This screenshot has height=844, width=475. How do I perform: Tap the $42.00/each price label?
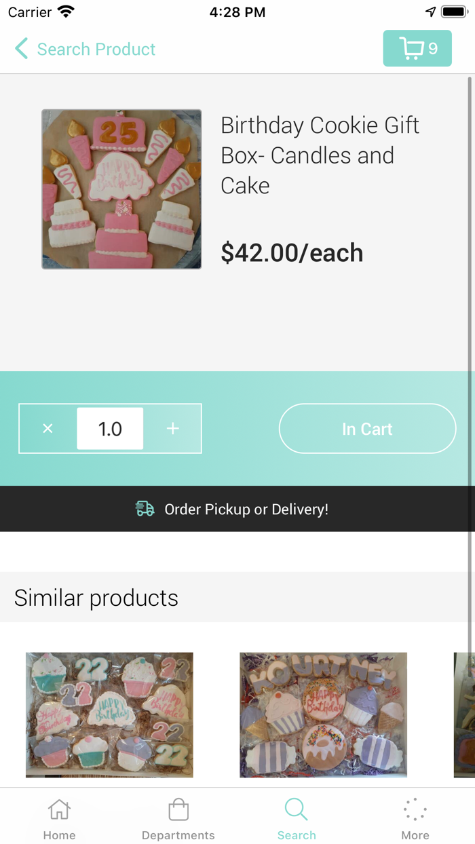click(292, 253)
